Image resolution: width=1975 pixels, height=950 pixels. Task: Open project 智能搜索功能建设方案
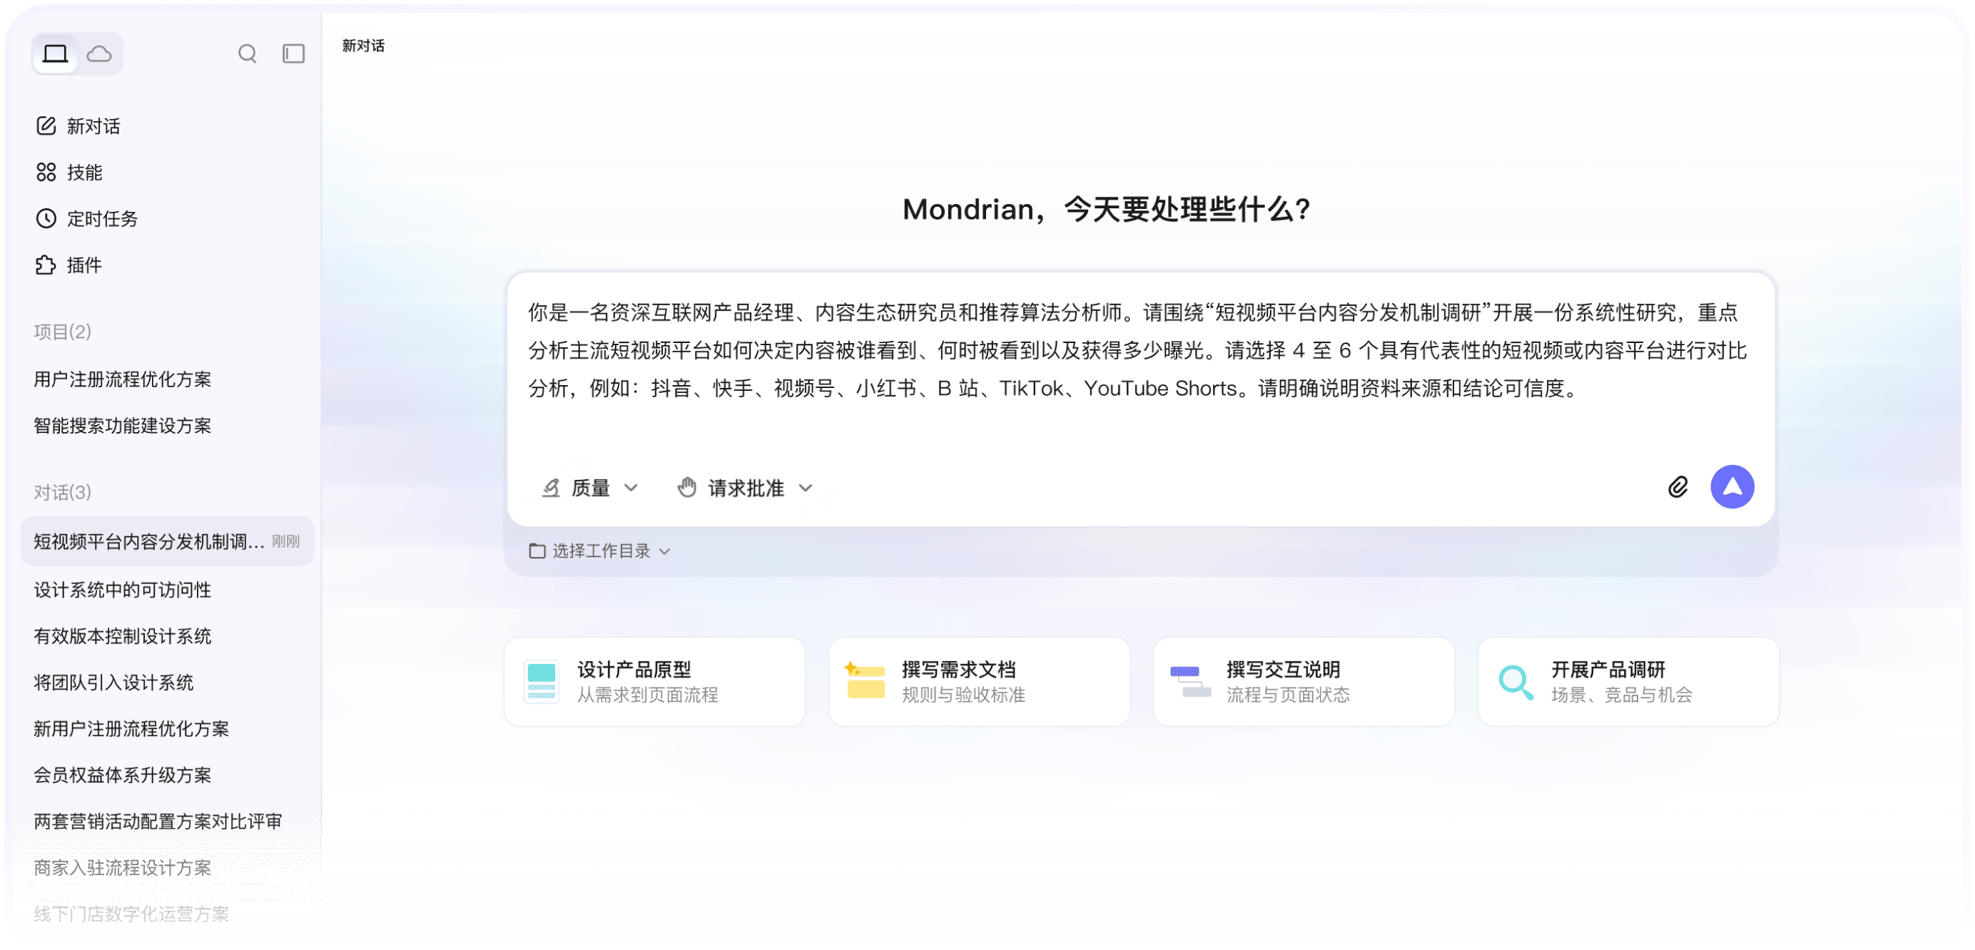[x=123, y=426]
